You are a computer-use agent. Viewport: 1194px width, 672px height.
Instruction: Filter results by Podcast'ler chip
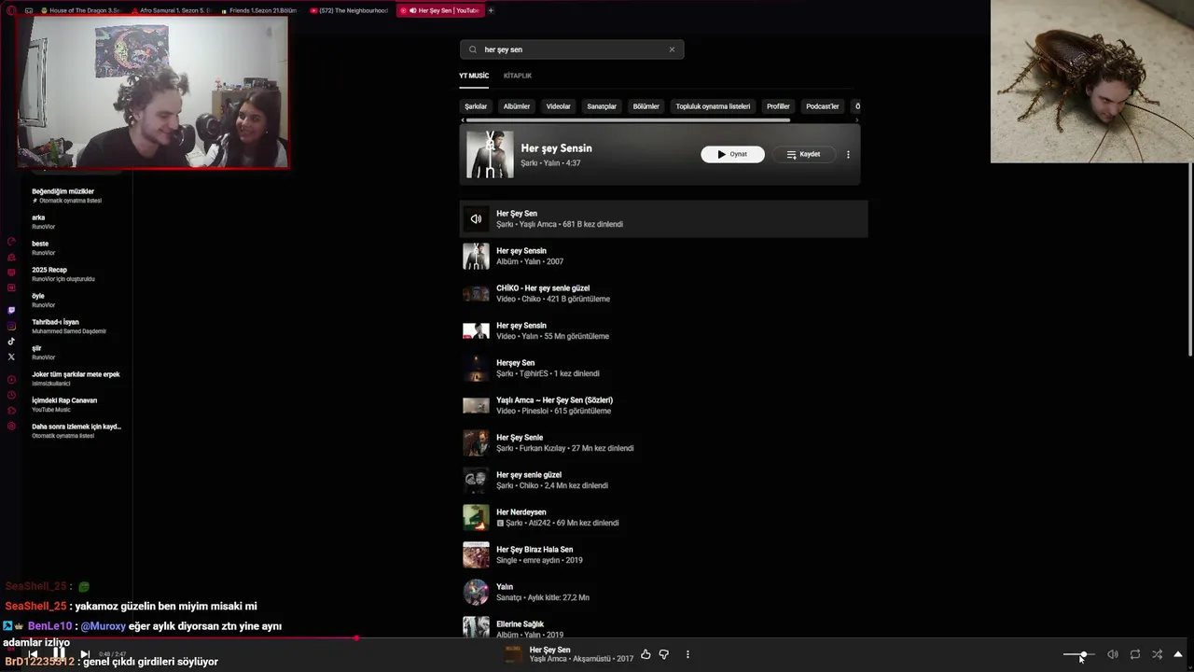823,106
